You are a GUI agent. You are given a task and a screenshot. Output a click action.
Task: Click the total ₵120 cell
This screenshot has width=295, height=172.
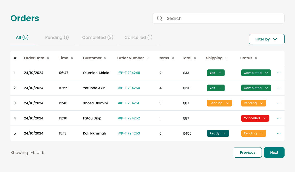tap(187, 88)
